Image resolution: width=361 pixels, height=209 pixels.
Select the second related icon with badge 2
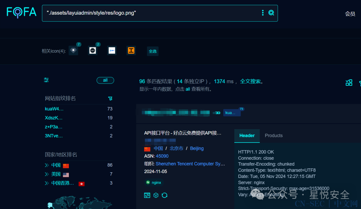[x=93, y=50]
